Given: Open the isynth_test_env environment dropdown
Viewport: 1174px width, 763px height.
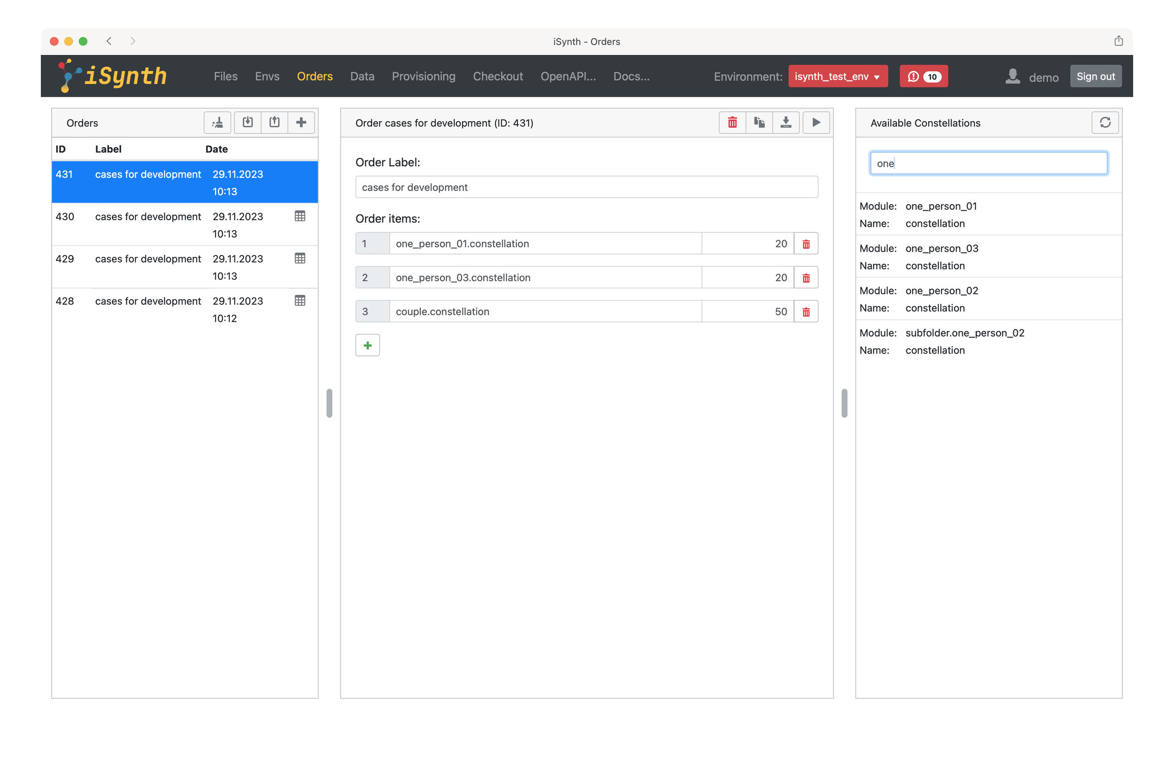Looking at the screenshot, I should click(x=838, y=77).
